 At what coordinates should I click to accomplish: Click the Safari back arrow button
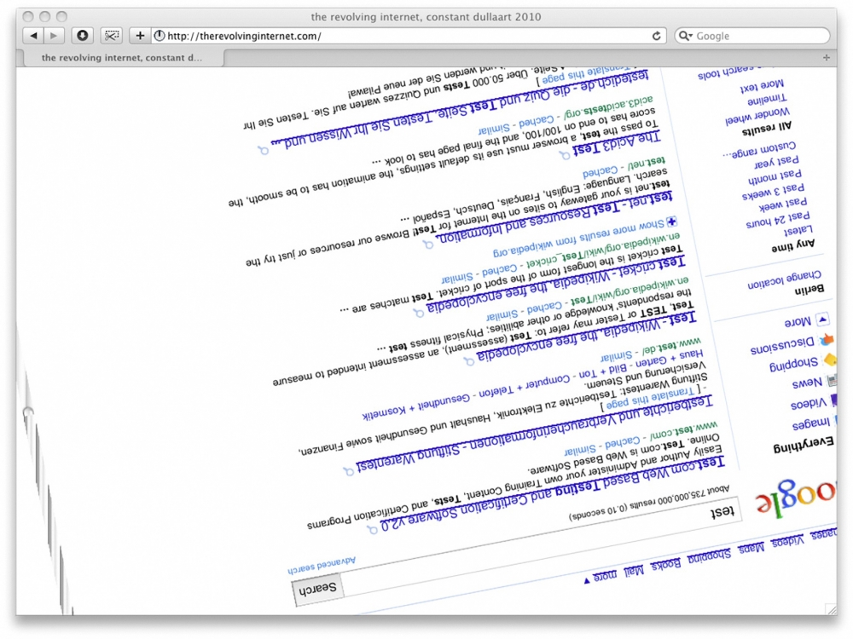(x=33, y=36)
